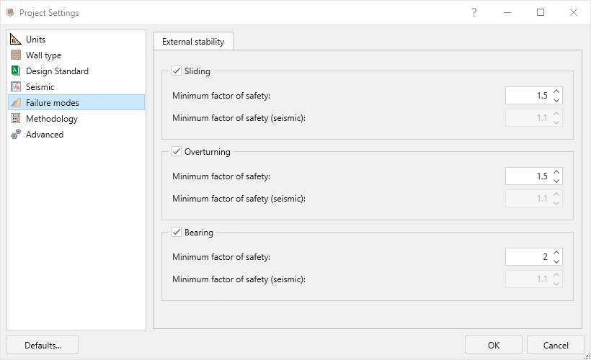
Task: Open the Wall type settings page
Action: coord(76,55)
